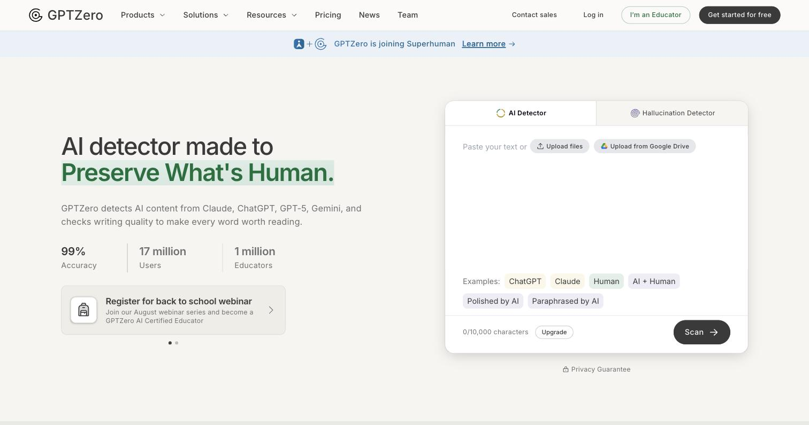Click Upload from Google Drive button
Screen dimensions: 809x425
645,146
